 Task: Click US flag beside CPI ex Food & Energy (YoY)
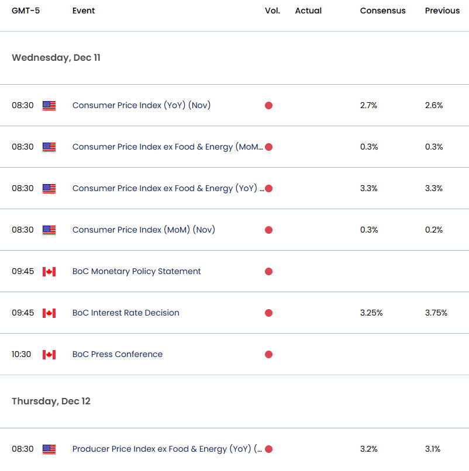49,189
